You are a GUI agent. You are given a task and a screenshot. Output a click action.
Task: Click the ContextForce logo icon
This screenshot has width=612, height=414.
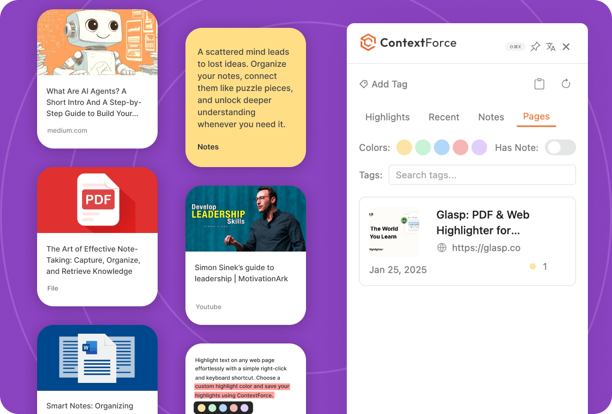click(x=368, y=43)
